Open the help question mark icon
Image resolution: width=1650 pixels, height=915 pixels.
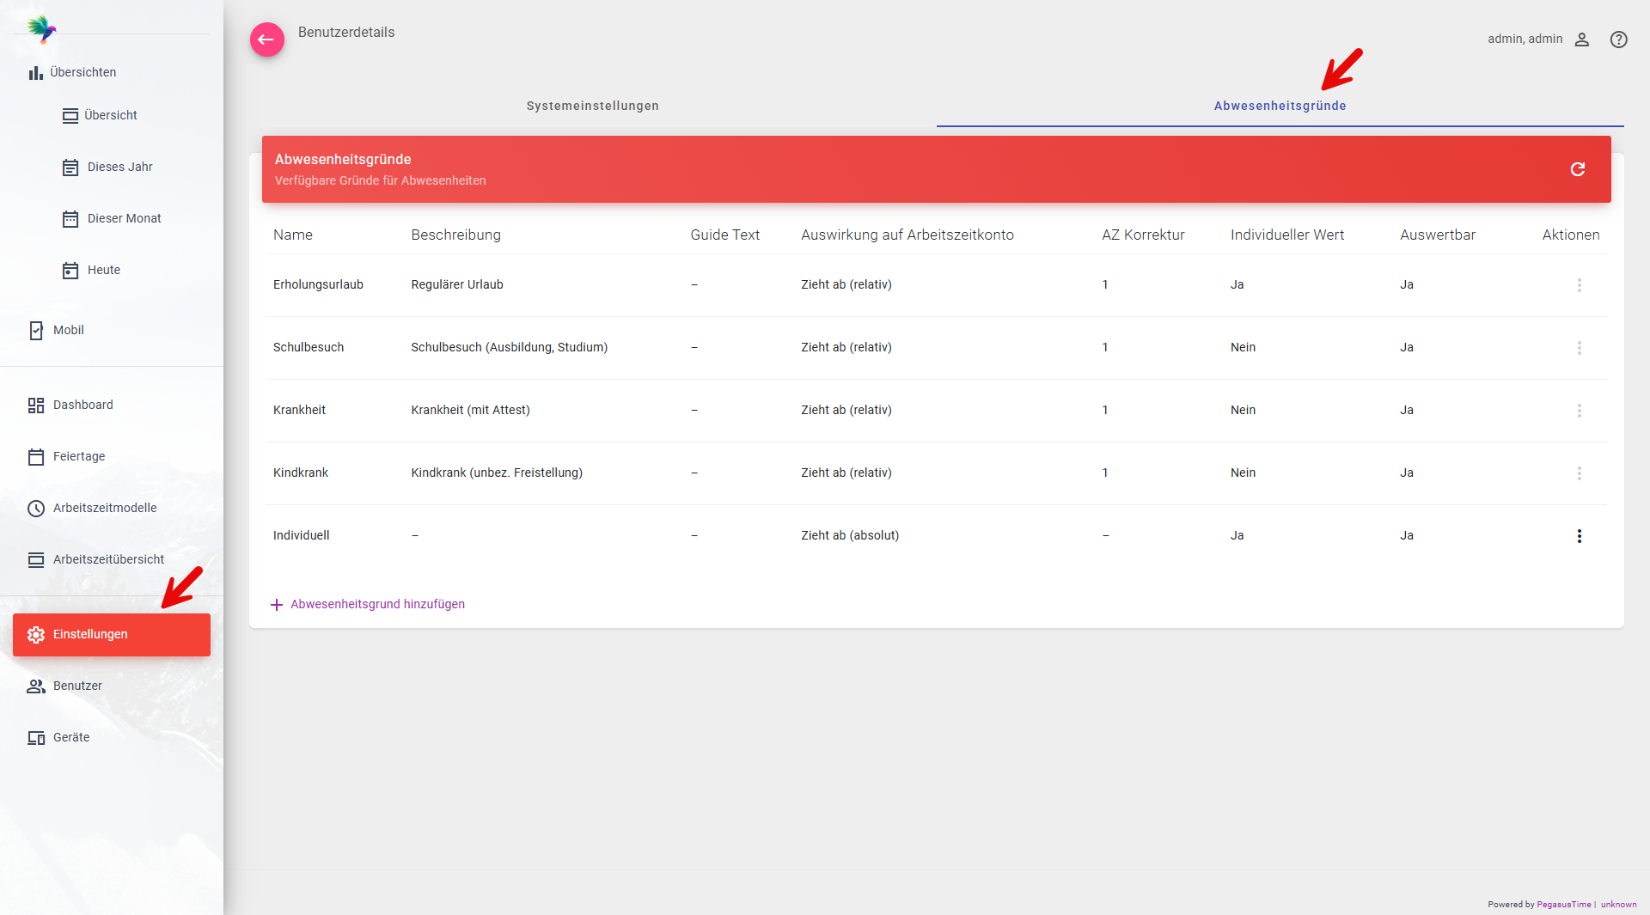[1618, 40]
